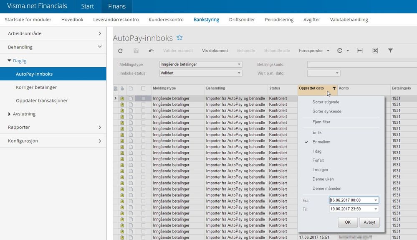417x240 pixels.
Task: Open Startside for moduler tab
Action: [28, 20]
